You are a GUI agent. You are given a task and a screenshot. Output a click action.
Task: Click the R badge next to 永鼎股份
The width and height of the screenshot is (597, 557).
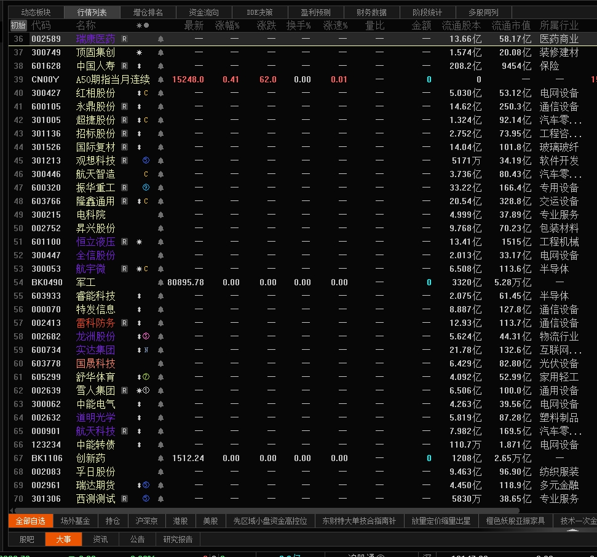tap(124, 106)
